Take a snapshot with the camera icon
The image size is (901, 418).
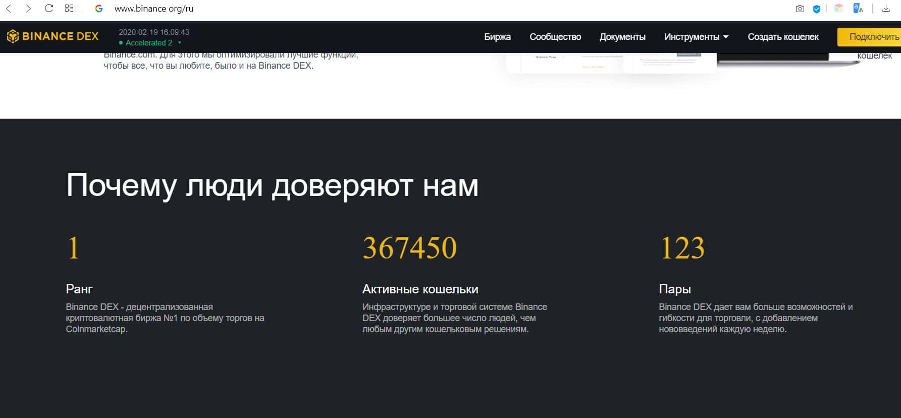800,9
